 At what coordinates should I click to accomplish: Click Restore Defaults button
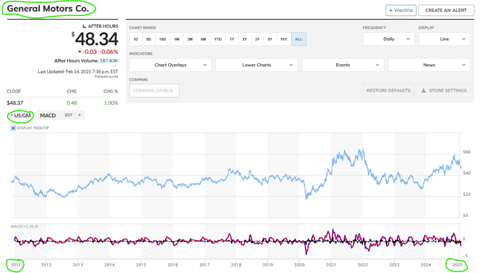click(389, 90)
